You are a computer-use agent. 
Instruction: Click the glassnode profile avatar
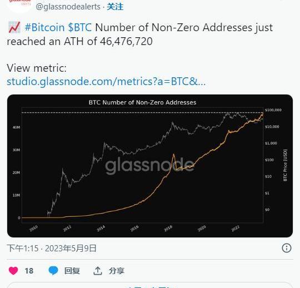click(20, 5)
